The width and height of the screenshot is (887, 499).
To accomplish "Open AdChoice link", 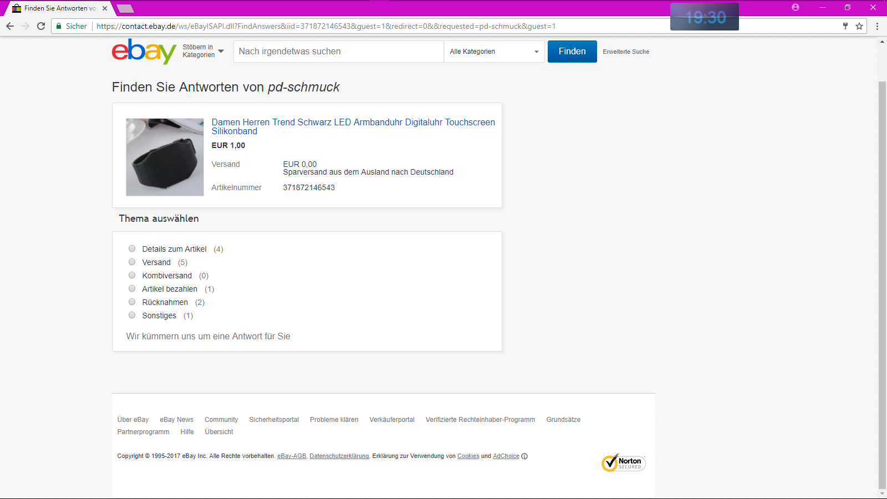I will [506, 456].
